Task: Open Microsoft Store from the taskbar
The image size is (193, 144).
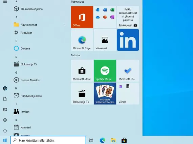Action: coord(124,140)
